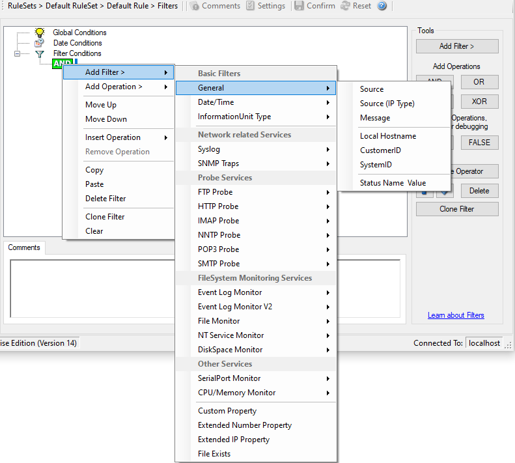
Task: Click the Reset toolbar icon
Action: pyautogui.click(x=345, y=6)
